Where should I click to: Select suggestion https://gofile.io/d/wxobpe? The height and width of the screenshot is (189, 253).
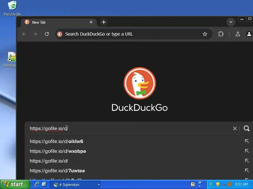click(58, 151)
